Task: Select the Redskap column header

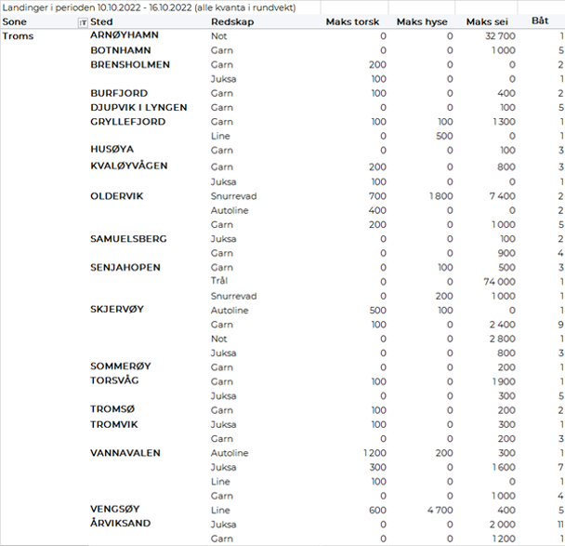Action: 230,21
